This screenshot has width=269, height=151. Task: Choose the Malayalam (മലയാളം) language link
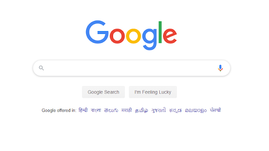click(x=196, y=110)
